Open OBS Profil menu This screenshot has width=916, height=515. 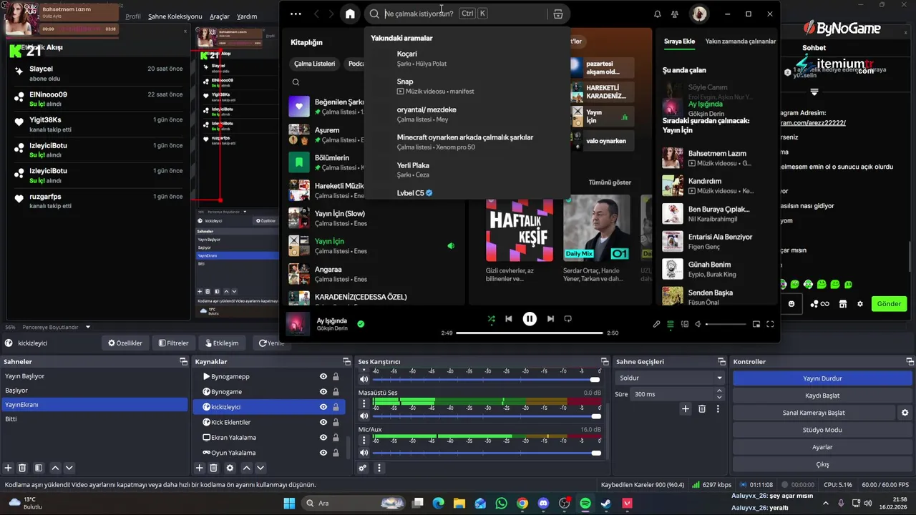tap(133, 16)
